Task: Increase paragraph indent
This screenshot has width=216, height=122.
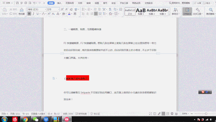Action: click(99, 9)
